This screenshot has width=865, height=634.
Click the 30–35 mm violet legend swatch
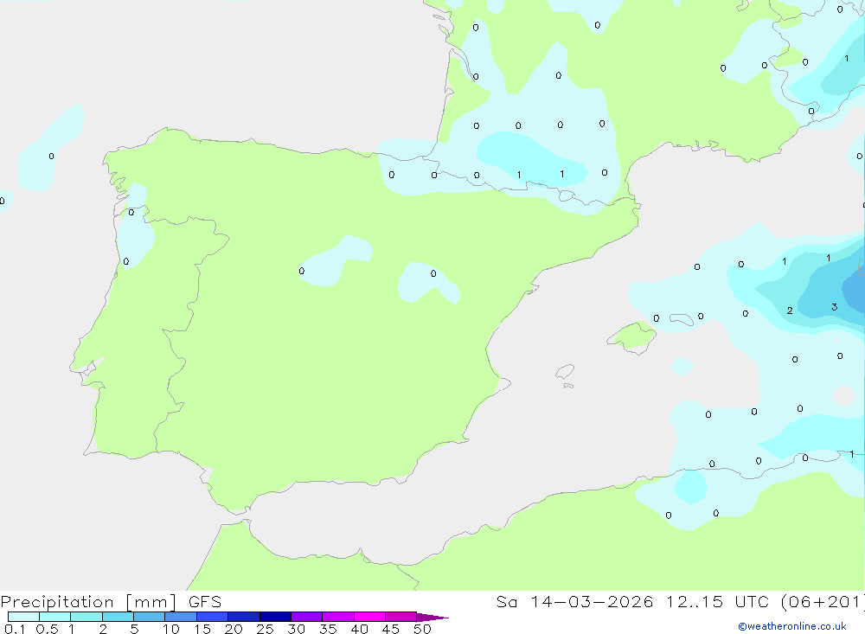[306, 617]
